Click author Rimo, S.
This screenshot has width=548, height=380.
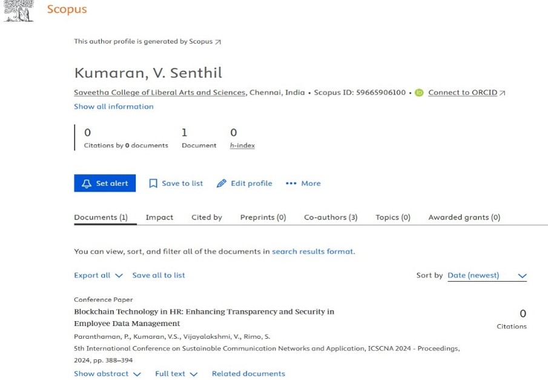click(x=257, y=336)
